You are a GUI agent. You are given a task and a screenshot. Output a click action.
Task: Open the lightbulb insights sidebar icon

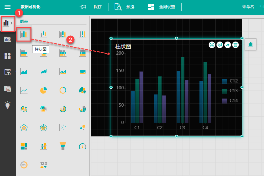click(8, 105)
